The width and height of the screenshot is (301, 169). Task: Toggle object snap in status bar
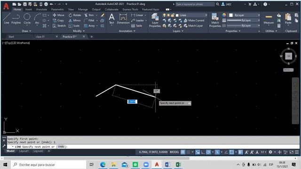click(x=231, y=152)
